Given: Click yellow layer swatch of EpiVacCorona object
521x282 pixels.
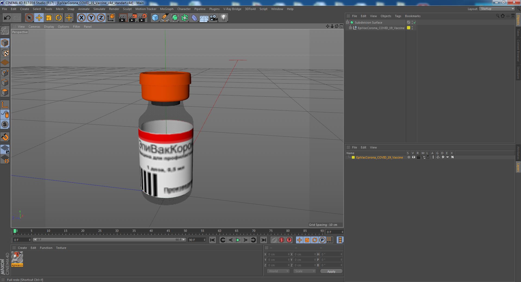Looking at the screenshot, I should pyautogui.click(x=408, y=28).
